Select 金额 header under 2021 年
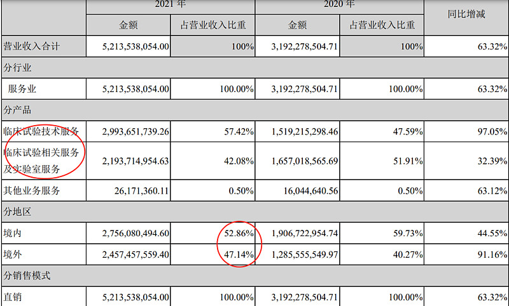The width and height of the screenshot is (509, 306). (x=129, y=25)
